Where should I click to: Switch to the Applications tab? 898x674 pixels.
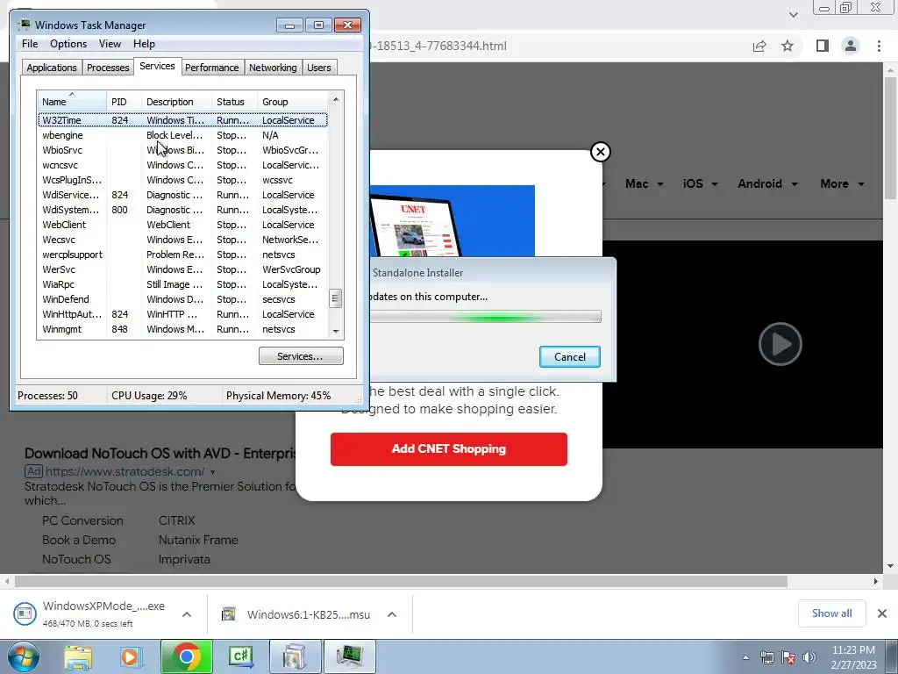click(52, 68)
